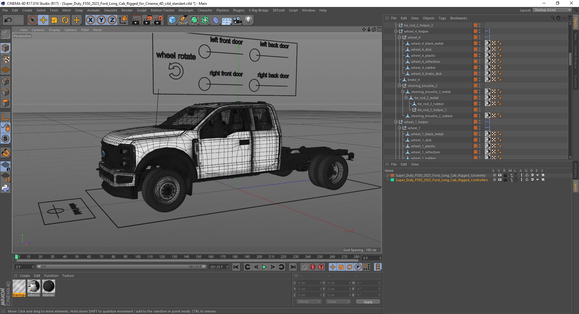Open the Simulate menu
Screen dimensions: 579x314
(110, 10)
